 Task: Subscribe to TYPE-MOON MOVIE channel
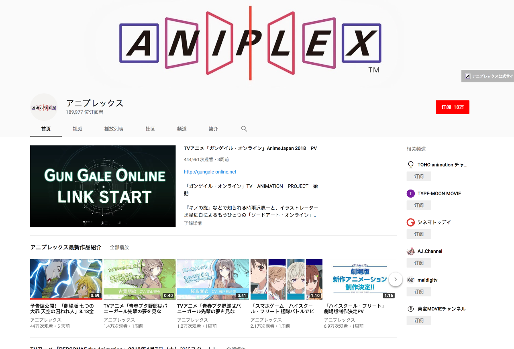coord(419,205)
